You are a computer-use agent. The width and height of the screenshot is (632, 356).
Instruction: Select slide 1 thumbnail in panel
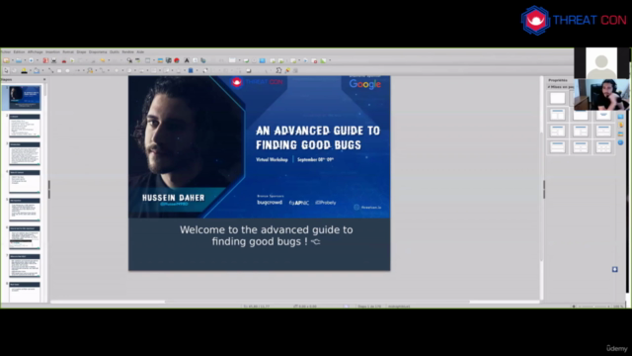25,98
